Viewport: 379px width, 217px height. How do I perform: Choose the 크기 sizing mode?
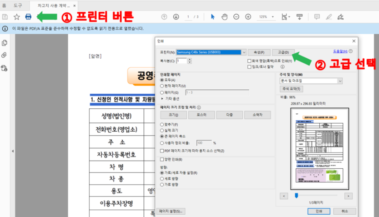(x=174, y=115)
